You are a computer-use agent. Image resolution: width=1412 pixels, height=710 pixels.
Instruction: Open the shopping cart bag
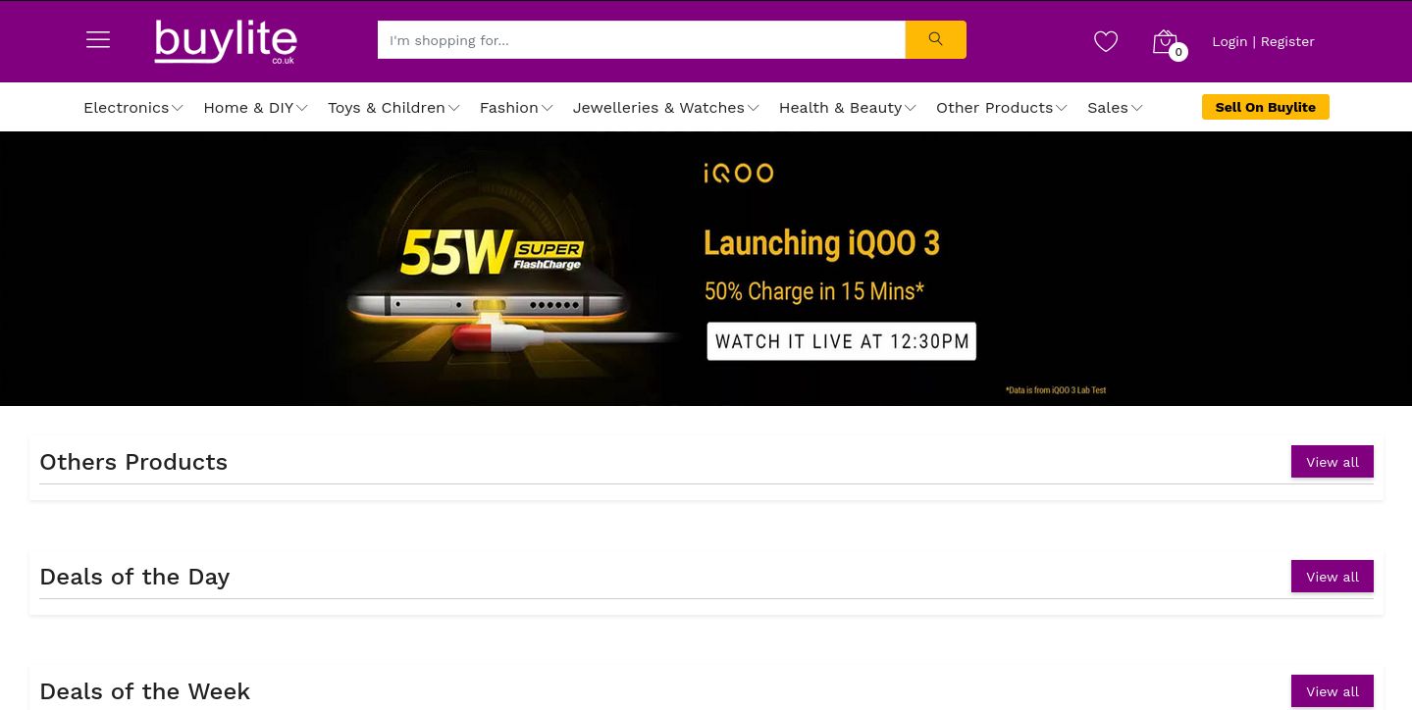point(1165,41)
